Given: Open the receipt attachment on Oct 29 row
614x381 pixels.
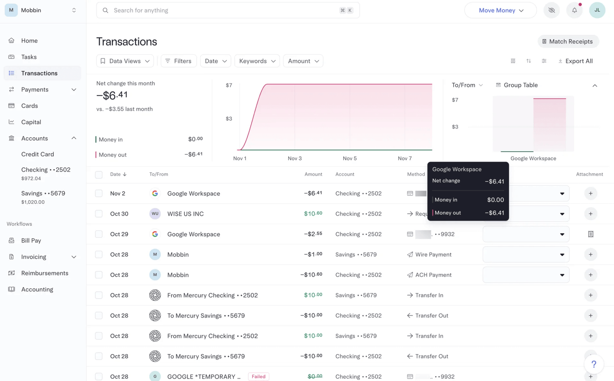Looking at the screenshot, I should pos(590,234).
